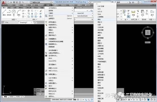The image size is (157, 102).
Task: Click the ViewCube top face (上)
Action: coord(148,32)
